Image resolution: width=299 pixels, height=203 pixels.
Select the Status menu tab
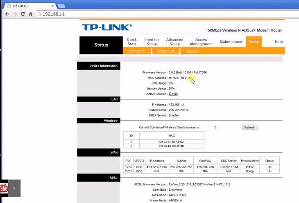[254, 42]
